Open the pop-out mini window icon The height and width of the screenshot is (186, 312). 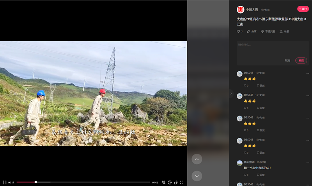pos(175,182)
